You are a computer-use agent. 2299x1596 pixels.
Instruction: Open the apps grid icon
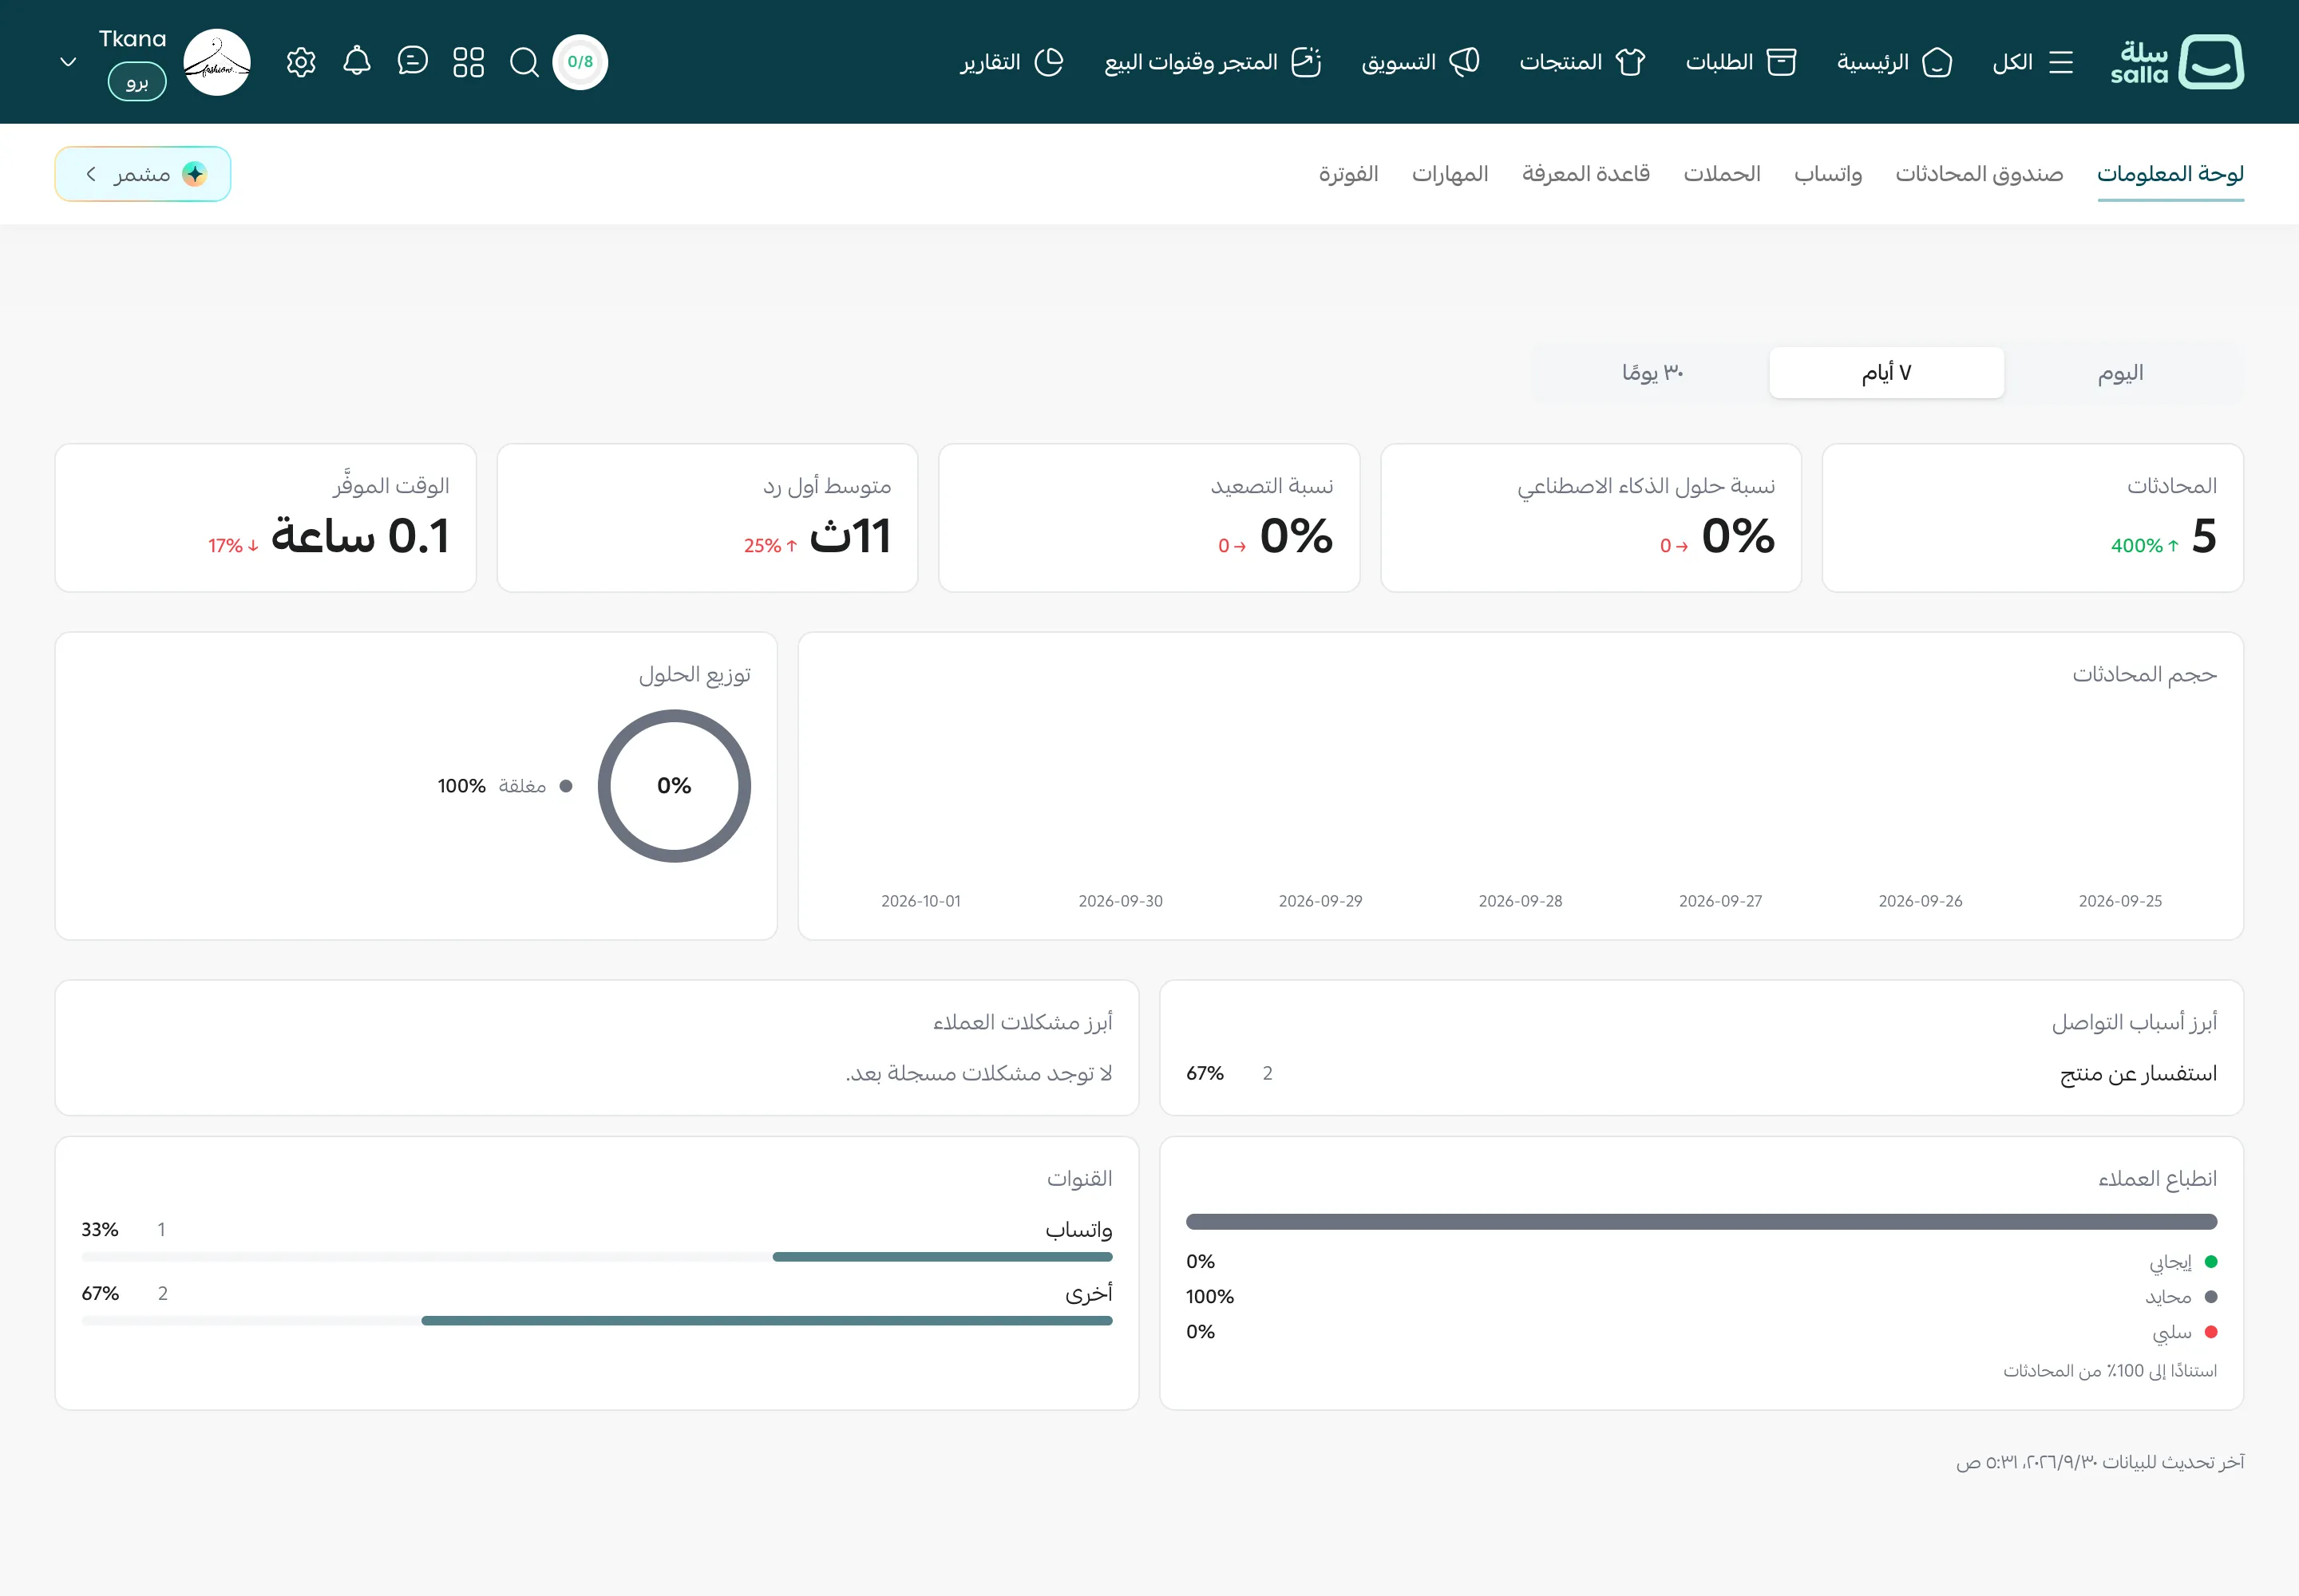pos(469,62)
